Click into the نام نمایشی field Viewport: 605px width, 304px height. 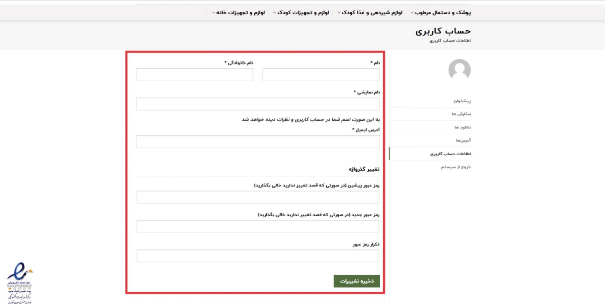258,104
